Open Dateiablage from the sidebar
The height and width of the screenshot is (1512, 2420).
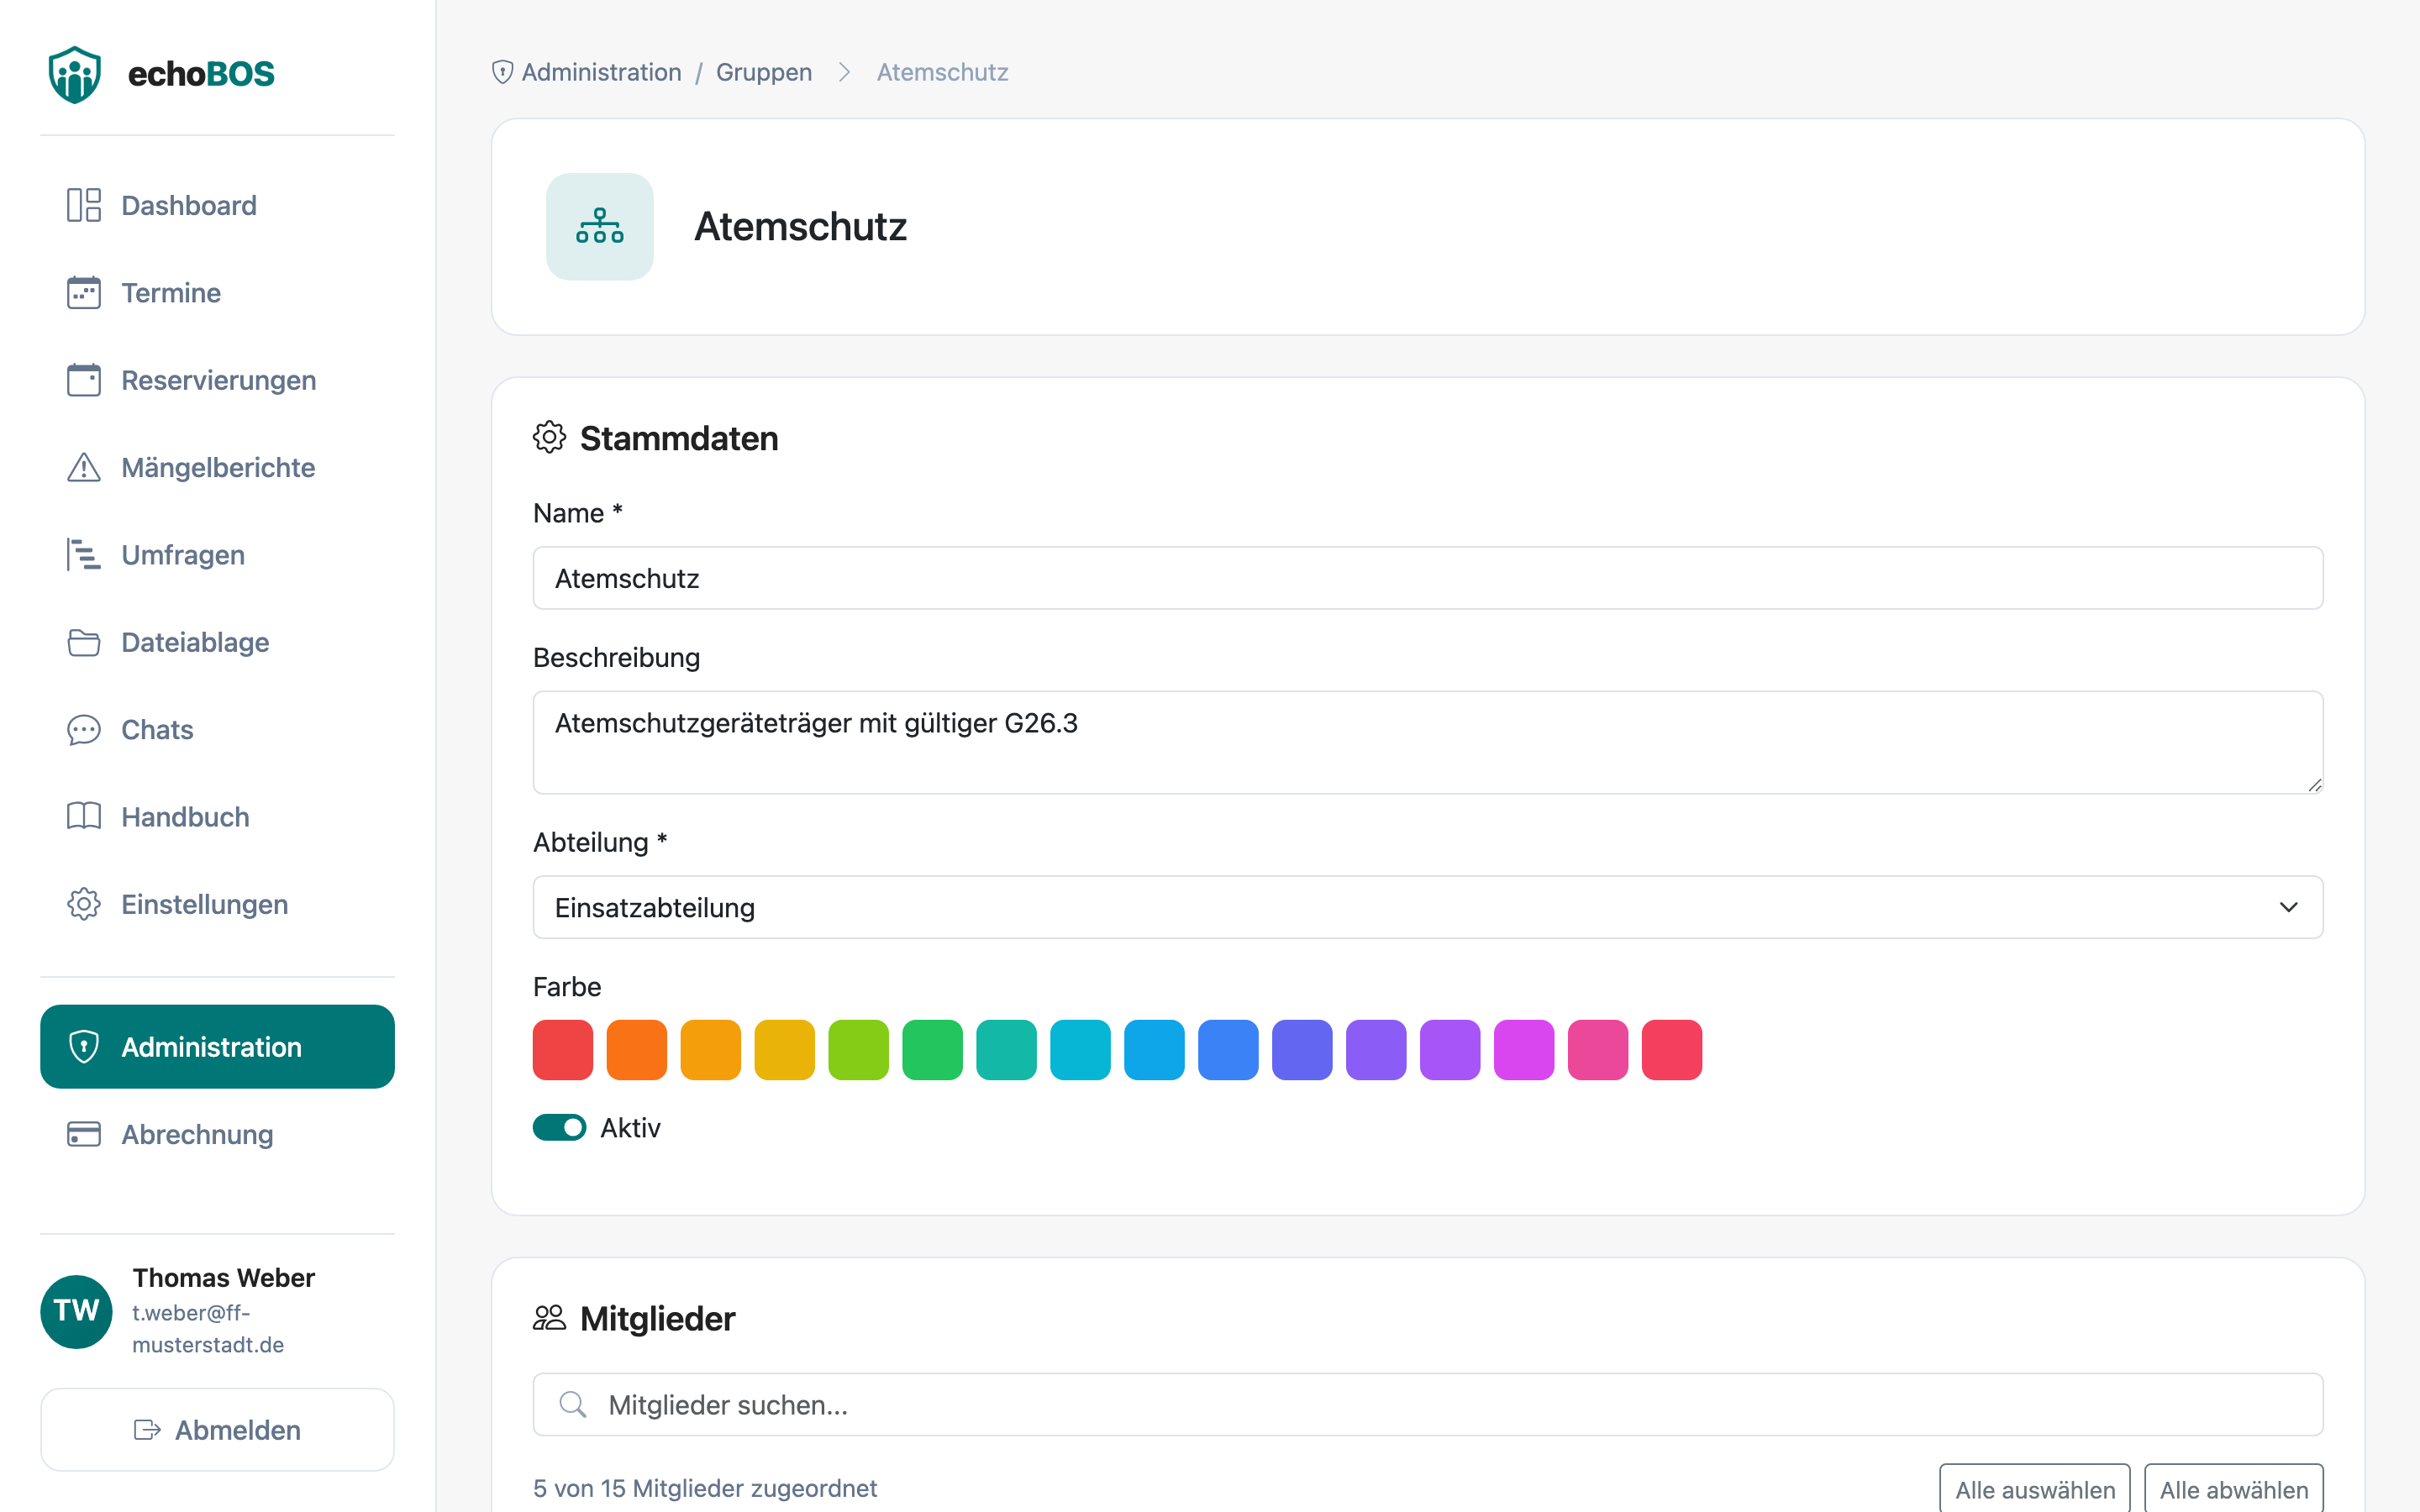click(217, 642)
